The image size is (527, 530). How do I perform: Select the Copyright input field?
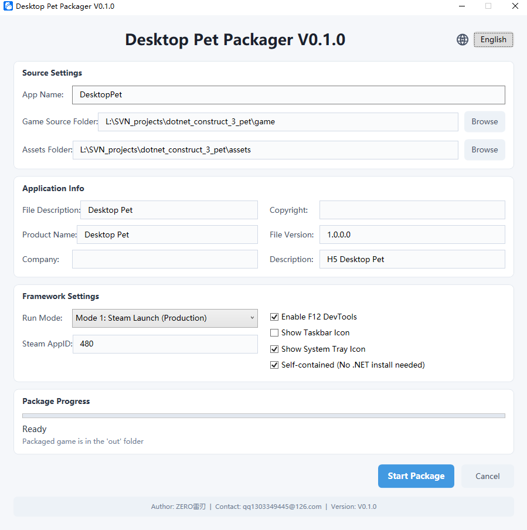[412, 210]
